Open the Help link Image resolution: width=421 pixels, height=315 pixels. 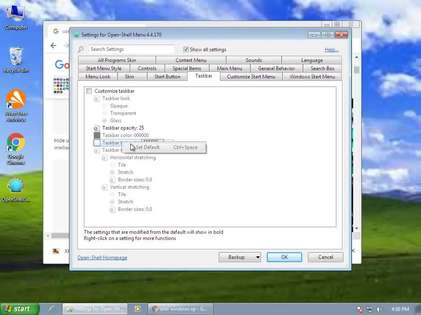332,50
